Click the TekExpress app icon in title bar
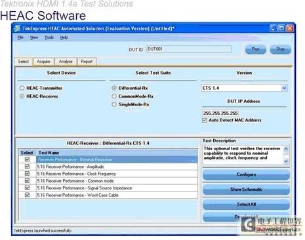305x240 pixels. 17,28
